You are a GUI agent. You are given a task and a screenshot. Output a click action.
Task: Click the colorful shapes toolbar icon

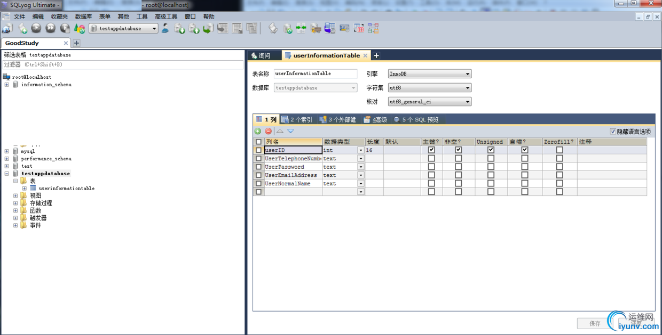tap(80, 28)
